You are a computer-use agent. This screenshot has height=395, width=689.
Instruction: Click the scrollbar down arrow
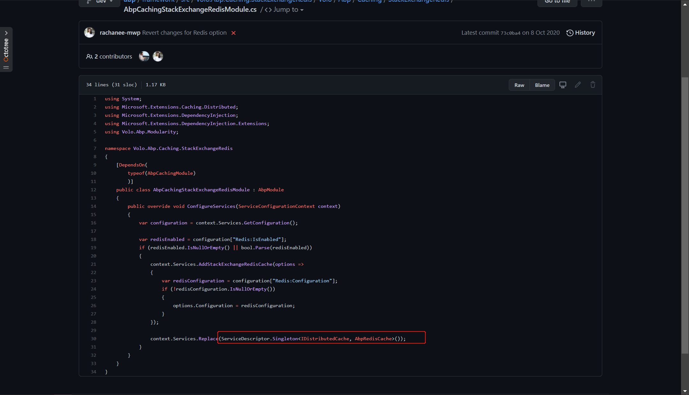click(685, 391)
